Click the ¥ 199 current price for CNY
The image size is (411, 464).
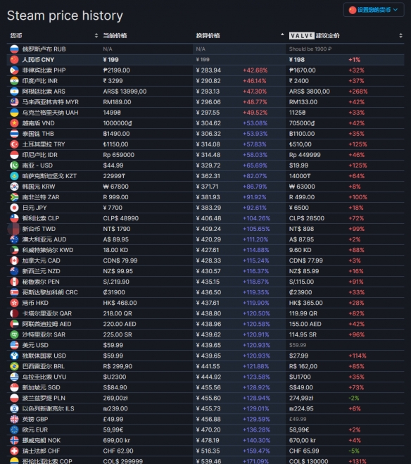point(111,60)
